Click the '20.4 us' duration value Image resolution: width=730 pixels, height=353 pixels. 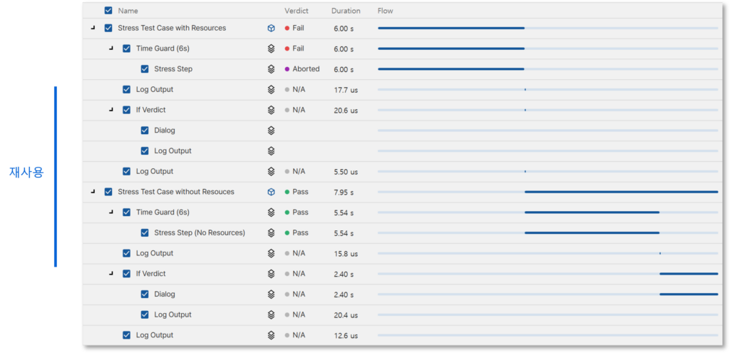coord(346,315)
